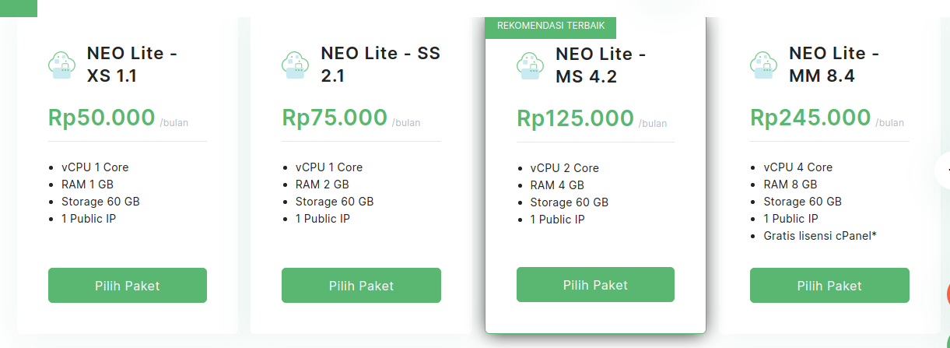
Task: Click the cloud icon beside NEO Lite MM 8.4
Action: (x=764, y=65)
